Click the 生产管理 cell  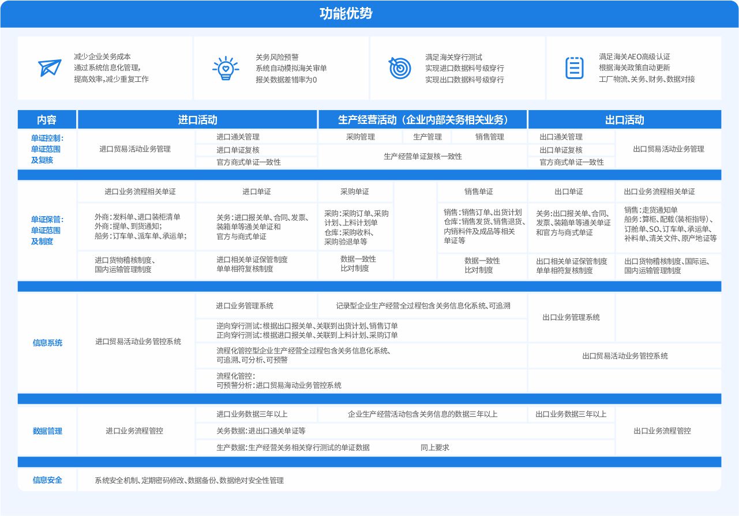click(x=427, y=137)
